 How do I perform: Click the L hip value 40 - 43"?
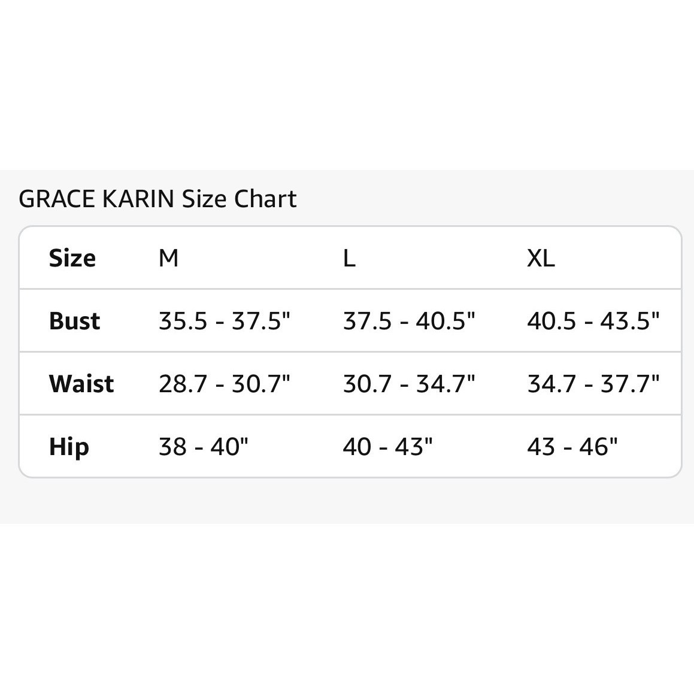(x=388, y=447)
